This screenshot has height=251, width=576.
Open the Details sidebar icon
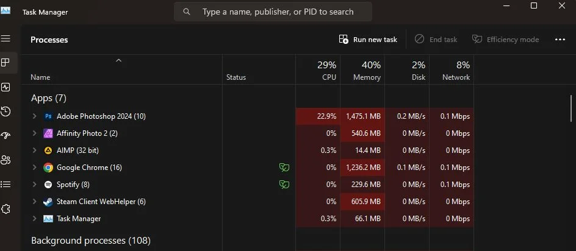(5, 184)
